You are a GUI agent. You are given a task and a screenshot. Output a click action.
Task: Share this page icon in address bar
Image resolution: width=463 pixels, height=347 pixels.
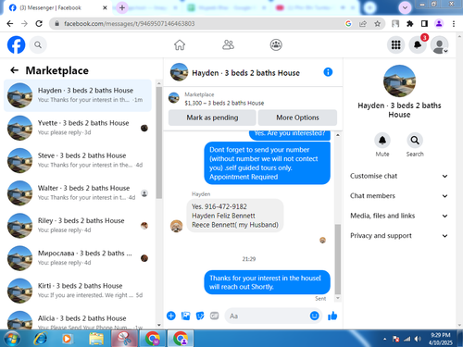click(x=363, y=23)
